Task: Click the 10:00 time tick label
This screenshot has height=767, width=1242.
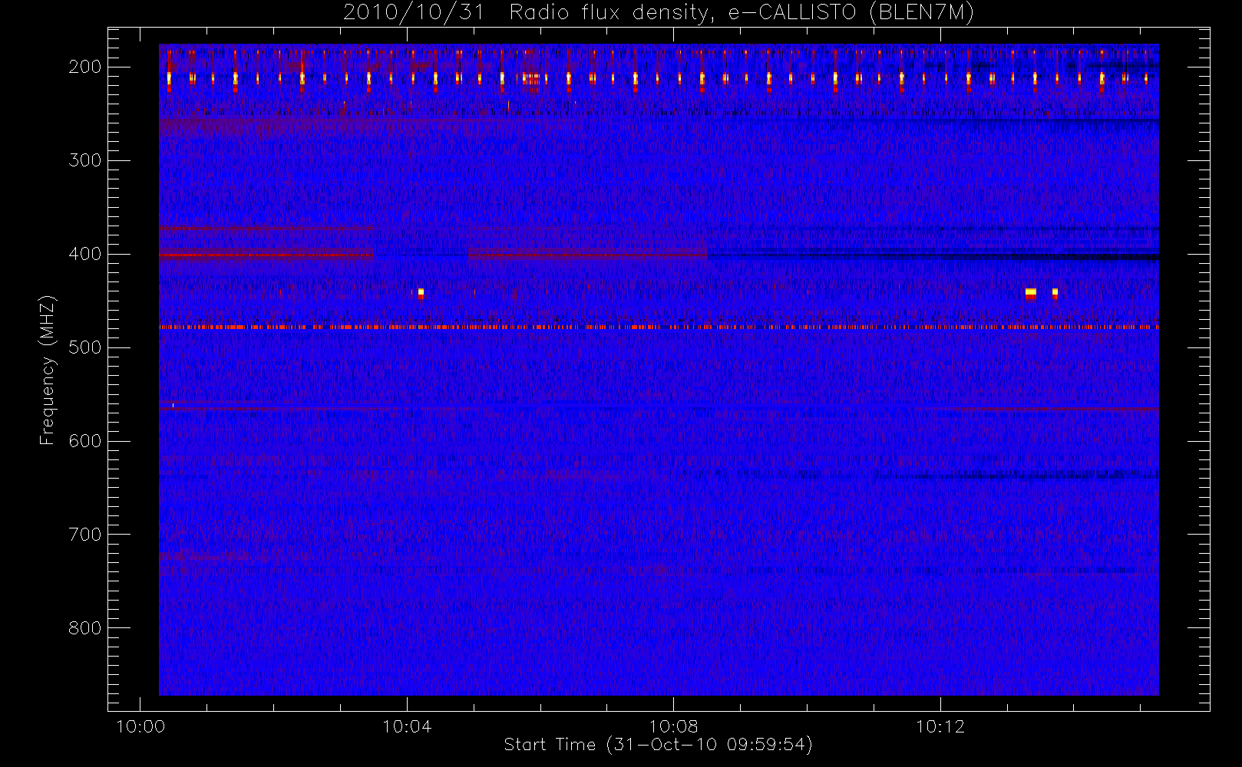Action: click(140, 726)
